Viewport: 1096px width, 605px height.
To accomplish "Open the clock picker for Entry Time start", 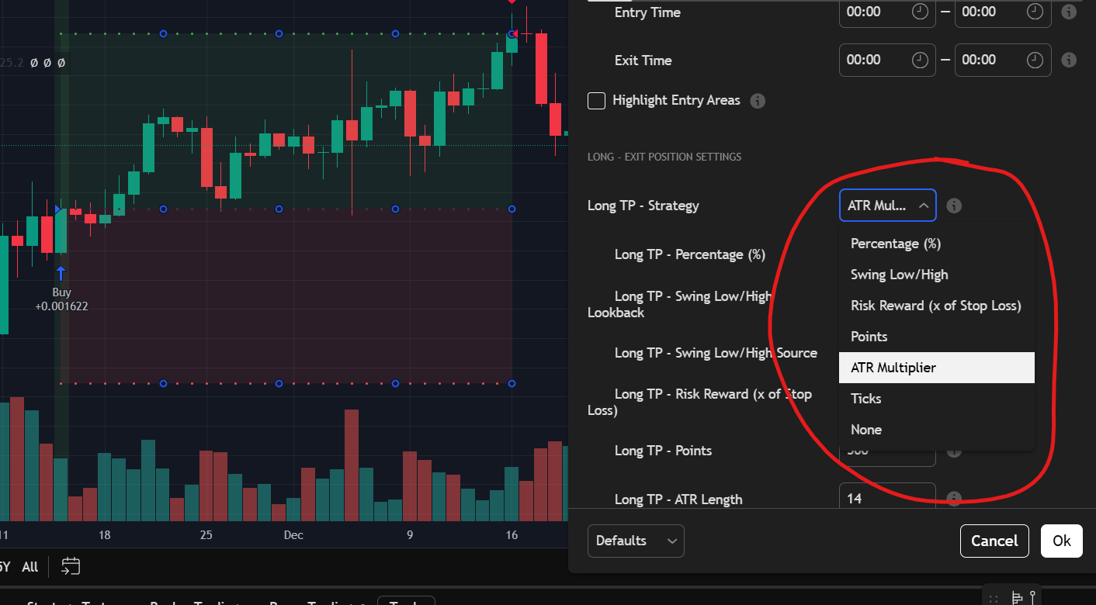I will pyautogui.click(x=918, y=12).
